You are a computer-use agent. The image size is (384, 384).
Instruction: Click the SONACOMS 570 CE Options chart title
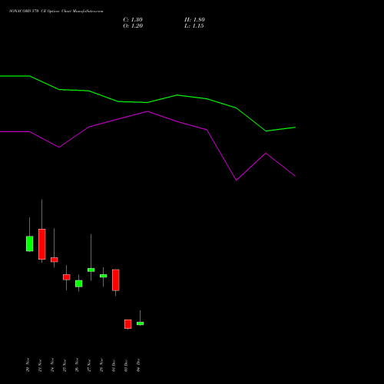[x=56, y=12]
